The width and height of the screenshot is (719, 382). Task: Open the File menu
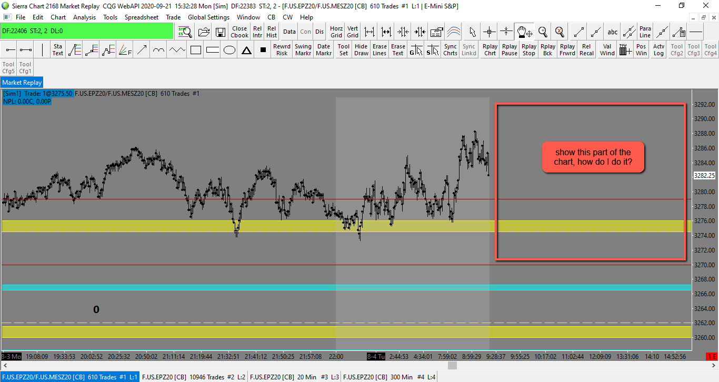(21, 17)
